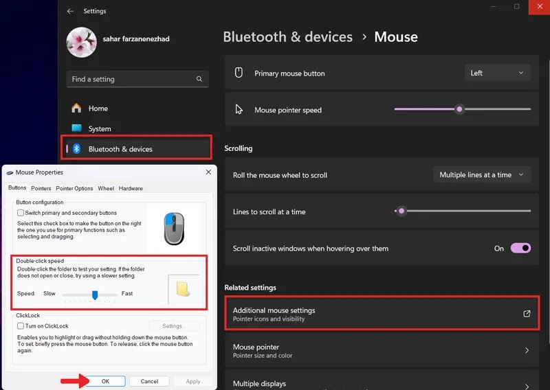The width and height of the screenshot is (550, 390).
Task: Click the test folder icon for double-click speed
Action: click(183, 289)
